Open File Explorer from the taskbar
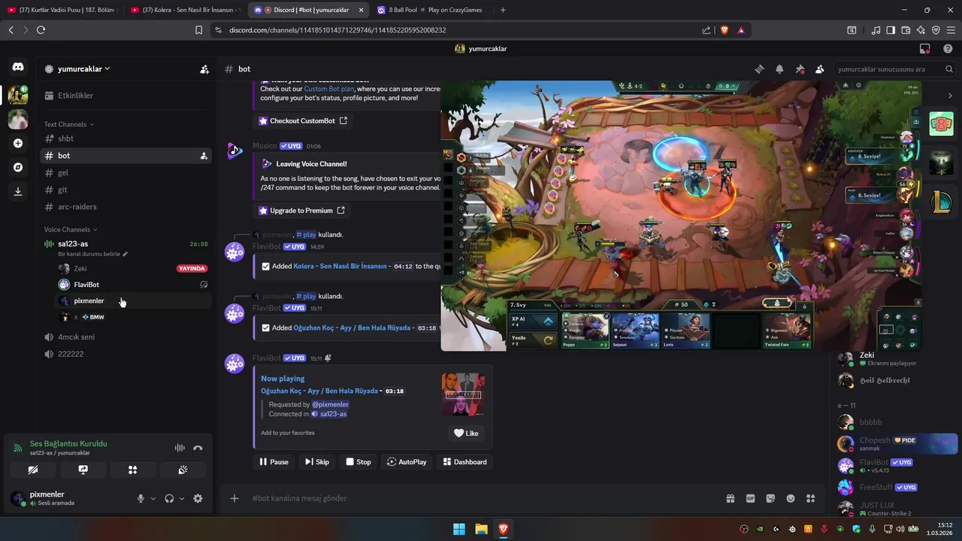This screenshot has height=541, width=962. [x=481, y=529]
